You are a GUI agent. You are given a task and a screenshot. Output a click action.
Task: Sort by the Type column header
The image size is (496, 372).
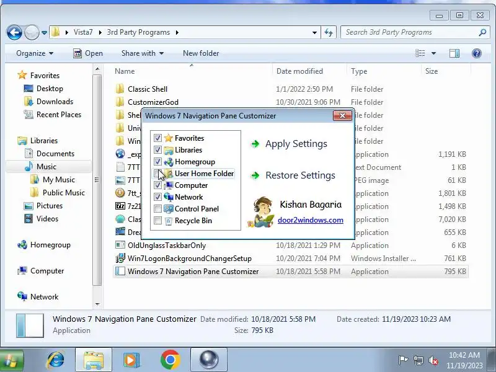click(x=384, y=71)
